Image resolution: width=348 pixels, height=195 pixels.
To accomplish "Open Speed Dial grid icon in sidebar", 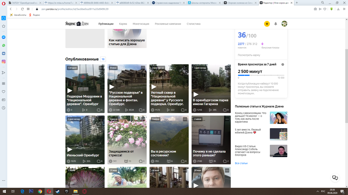I will pos(4,83).
